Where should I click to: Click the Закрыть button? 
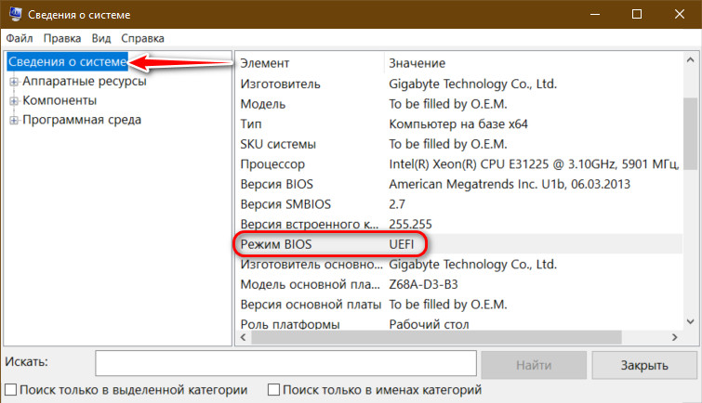(644, 365)
